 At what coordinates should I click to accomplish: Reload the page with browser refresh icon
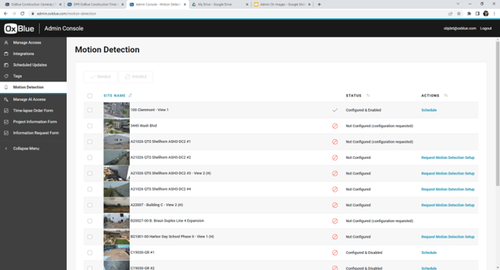[23, 13]
